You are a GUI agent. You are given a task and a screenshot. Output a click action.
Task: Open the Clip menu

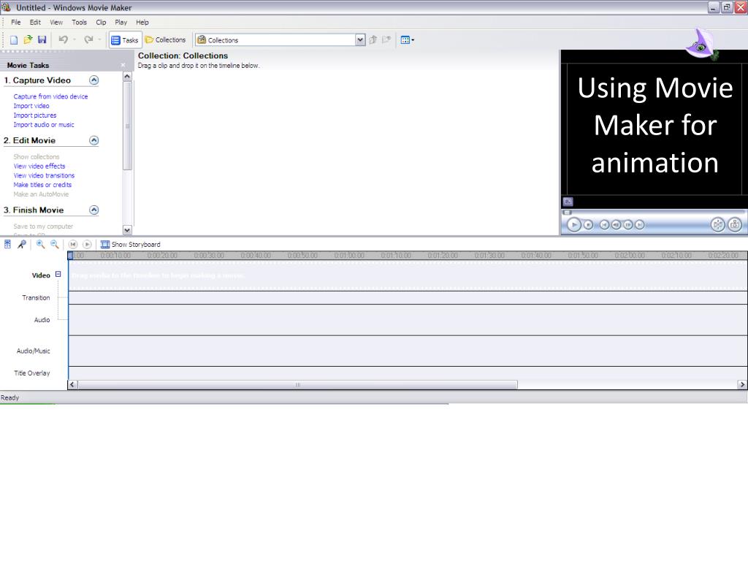(101, 23)
